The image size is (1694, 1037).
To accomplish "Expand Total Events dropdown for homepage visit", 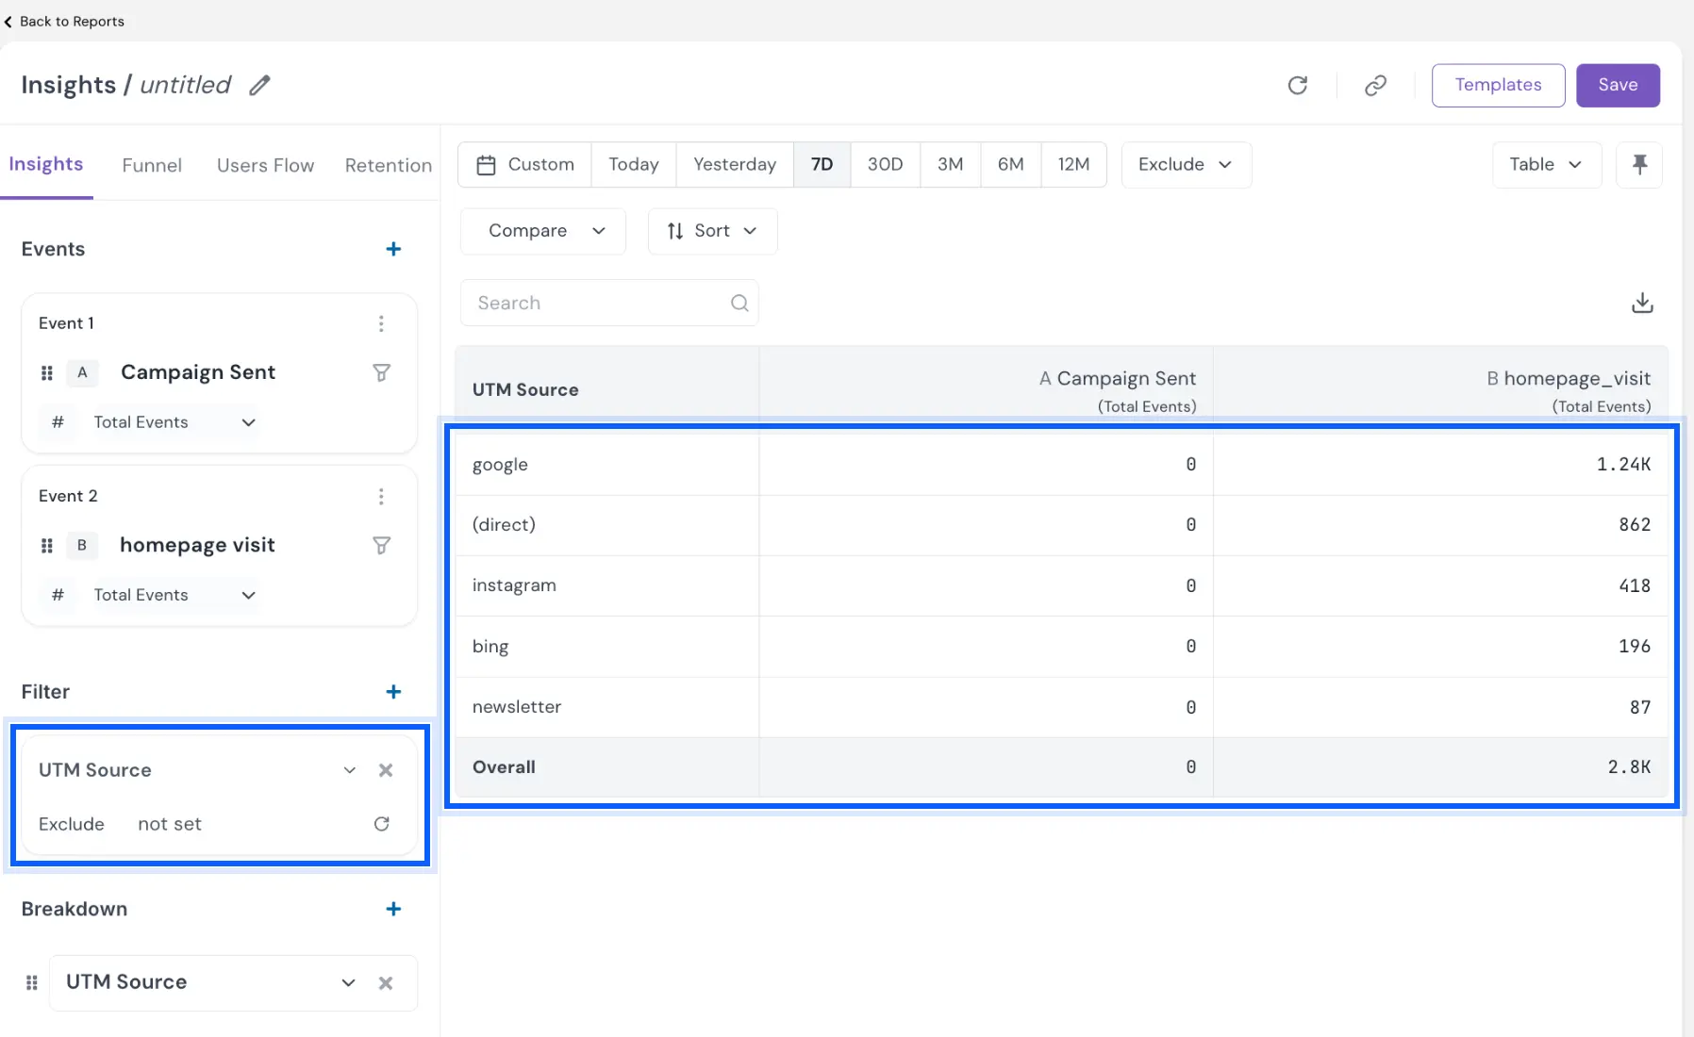I will pos(174,595).
